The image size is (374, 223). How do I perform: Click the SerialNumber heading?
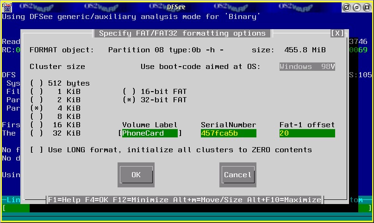point(229,125)
